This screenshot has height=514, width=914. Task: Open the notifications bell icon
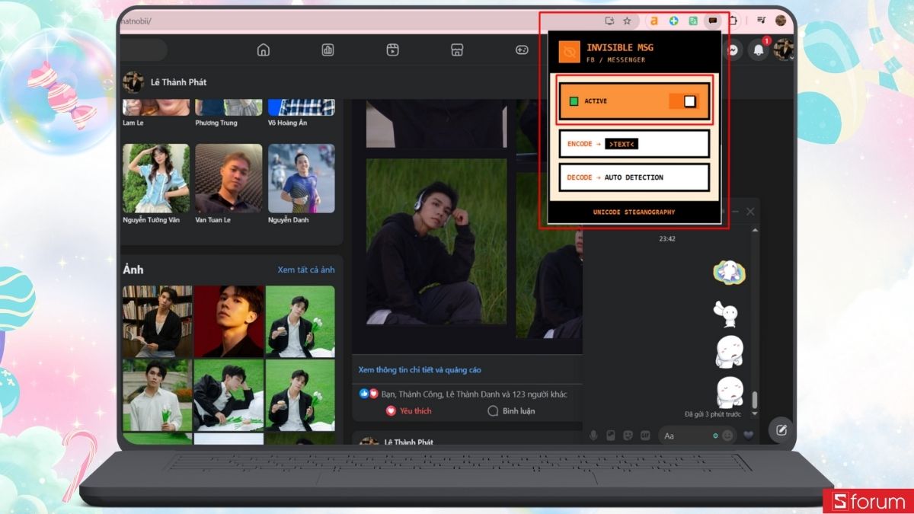point(758,50)
